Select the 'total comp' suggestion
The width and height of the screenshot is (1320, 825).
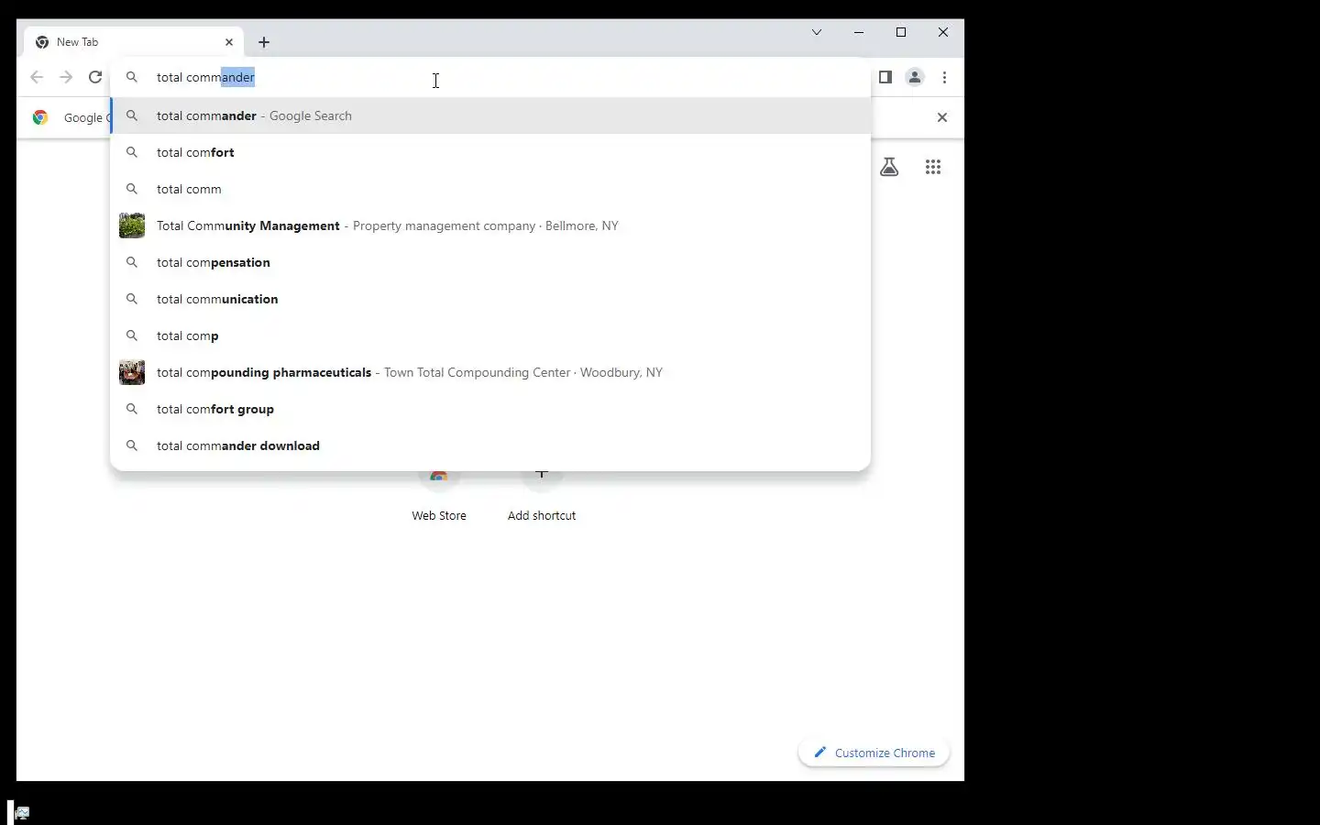click(x=490, y=335)
